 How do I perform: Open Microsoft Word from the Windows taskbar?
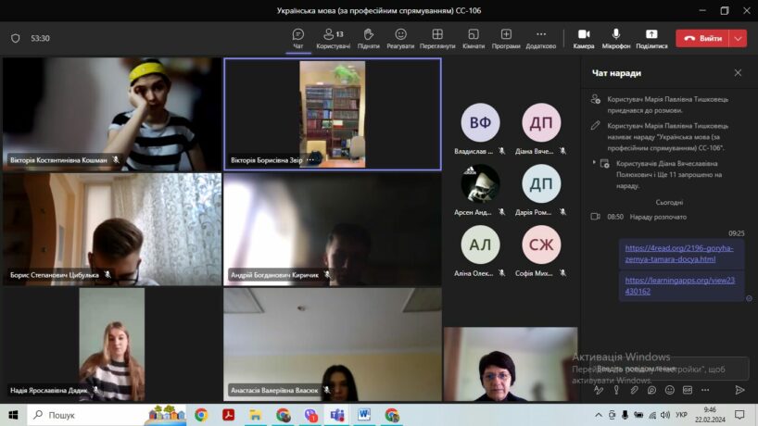tap(364, 415)
